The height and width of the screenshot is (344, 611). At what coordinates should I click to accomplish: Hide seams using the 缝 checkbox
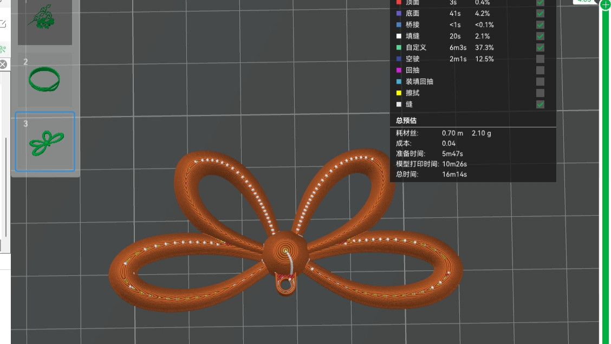point(540,105)
